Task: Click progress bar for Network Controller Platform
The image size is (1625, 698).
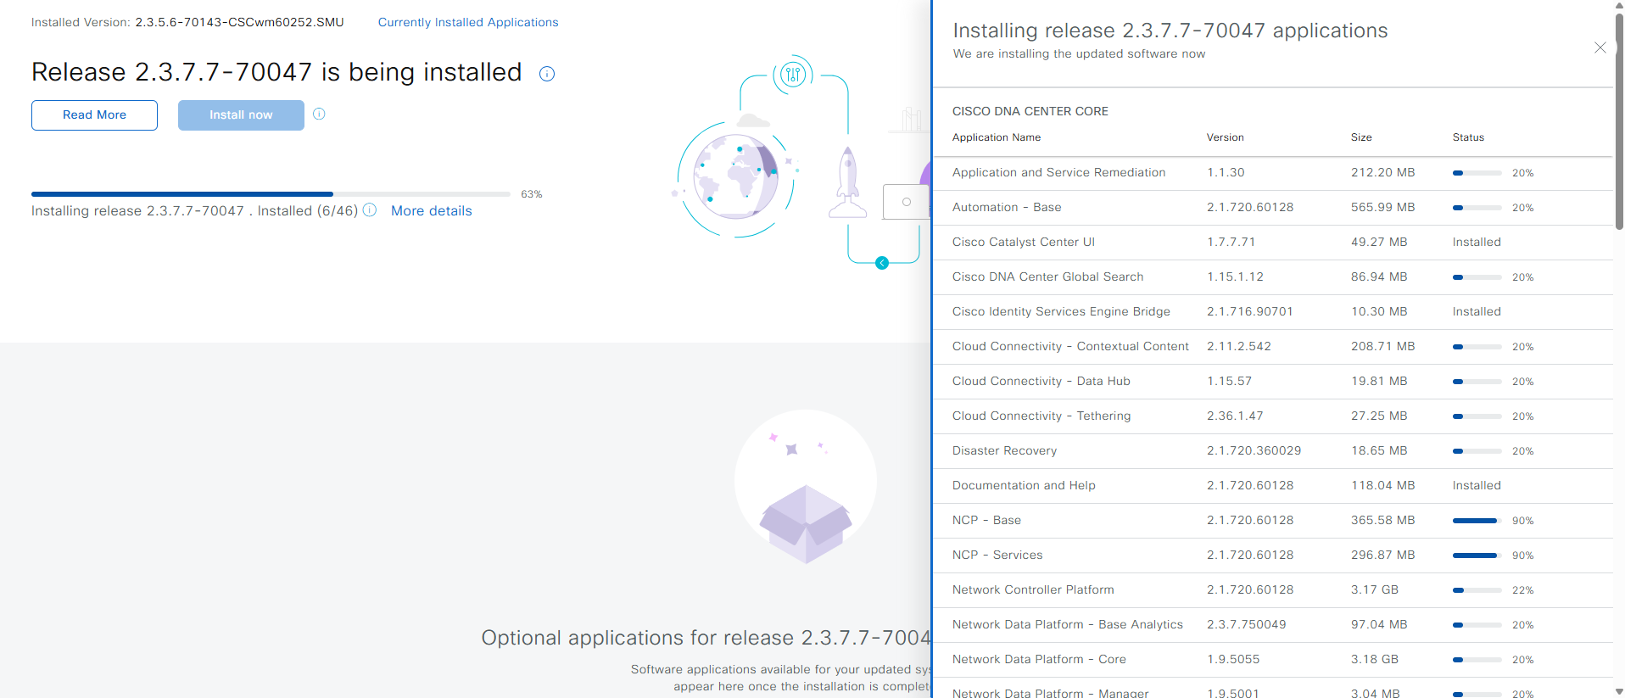Action: pyautogui.click(x=1477, y=590)
